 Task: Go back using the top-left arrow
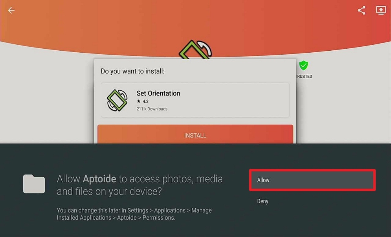(x=11, y=10)
